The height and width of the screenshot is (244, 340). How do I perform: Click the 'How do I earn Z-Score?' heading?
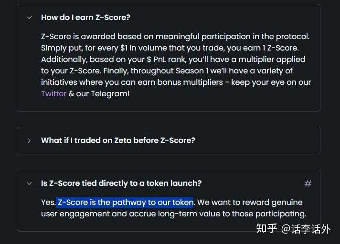pyautogui.click(x=85, y=17)
